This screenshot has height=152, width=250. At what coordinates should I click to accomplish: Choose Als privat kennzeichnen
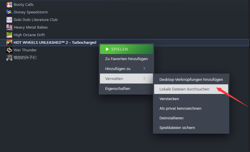(191, 109)
